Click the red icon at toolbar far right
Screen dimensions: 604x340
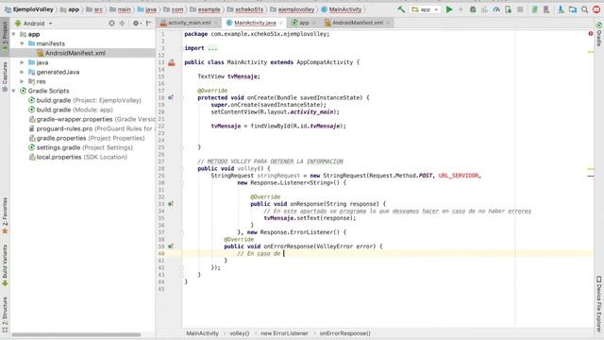point(596,9)
